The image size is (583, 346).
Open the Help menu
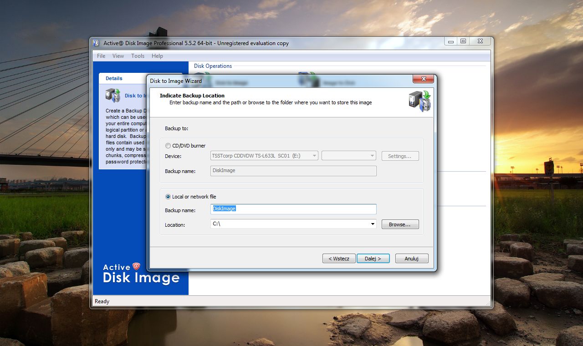(157, 56)
